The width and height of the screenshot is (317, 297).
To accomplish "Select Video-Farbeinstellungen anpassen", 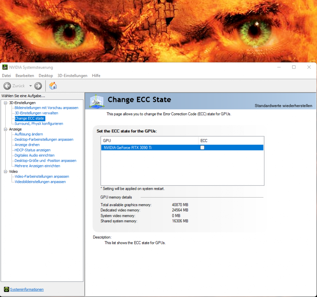I will (x=42, y=176).
